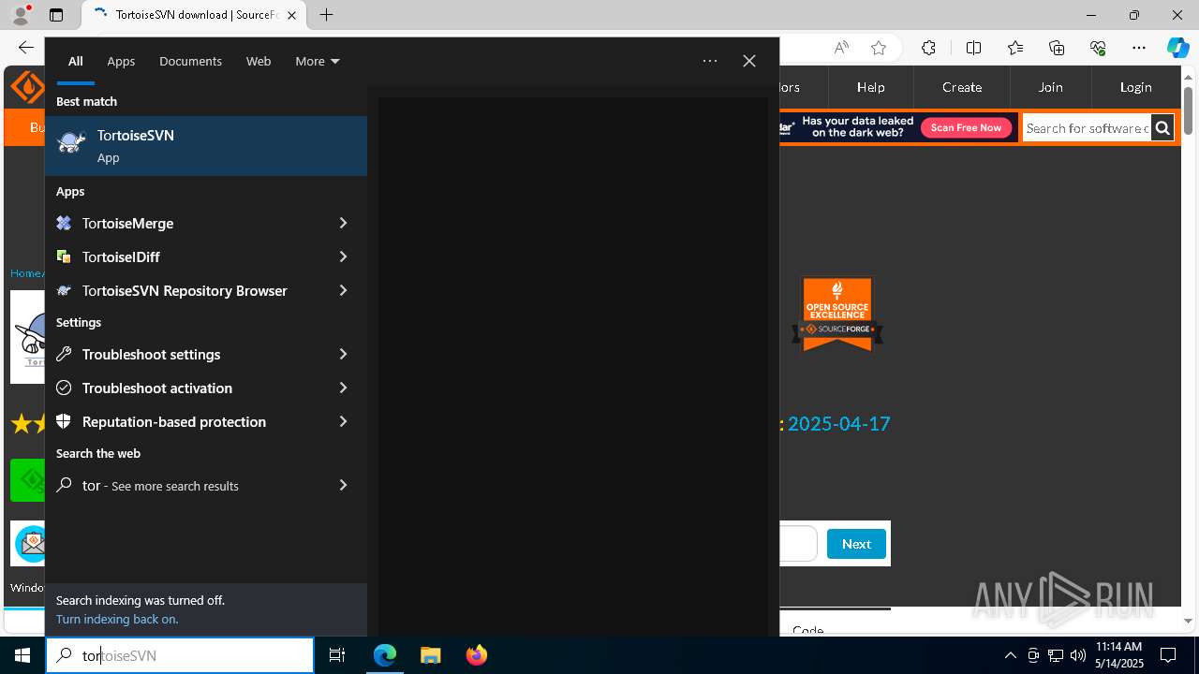Click the web search magnifier icon for 'tor'
Image resolution: width=1199 pixels, height=674 pixels.
point(64,485)
